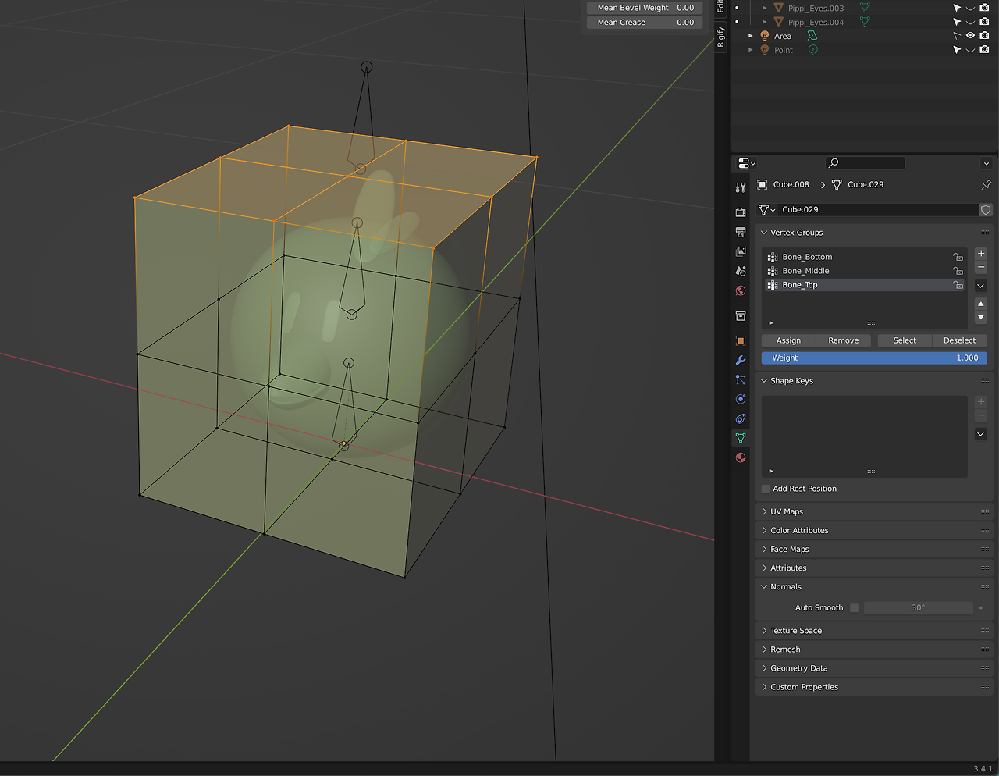This screenshot has width=999, height=776.
Task: Expand the Color Attributes panel
Action: pos(799,530)
